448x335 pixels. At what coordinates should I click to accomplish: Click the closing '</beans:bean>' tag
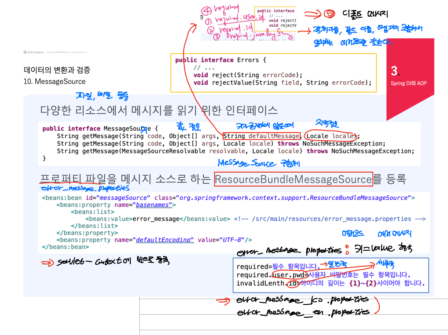pyautogui.click(x=65, y=247)
